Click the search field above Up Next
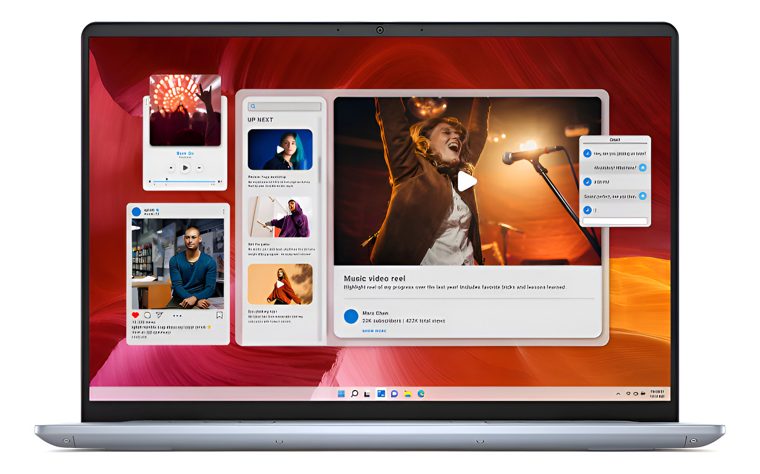Image resolution: width=760 pixels, height=474 pixels. (x=284, y=107)
